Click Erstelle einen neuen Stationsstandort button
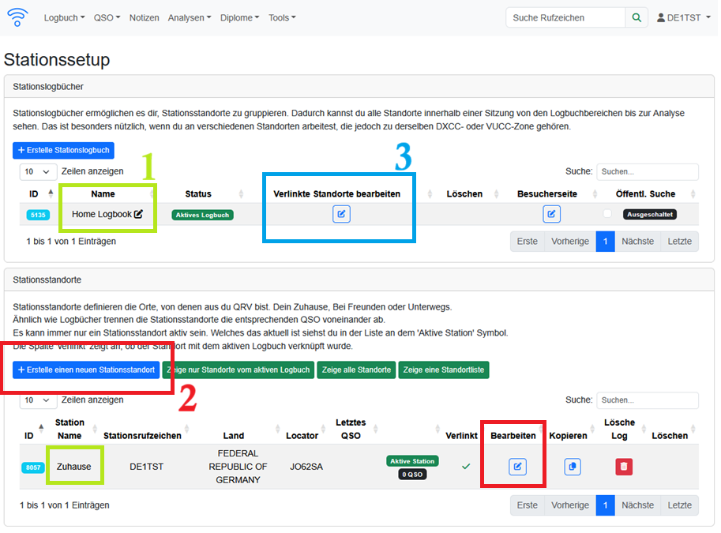The width and height of the screenshot is (721, 533). 86,370
